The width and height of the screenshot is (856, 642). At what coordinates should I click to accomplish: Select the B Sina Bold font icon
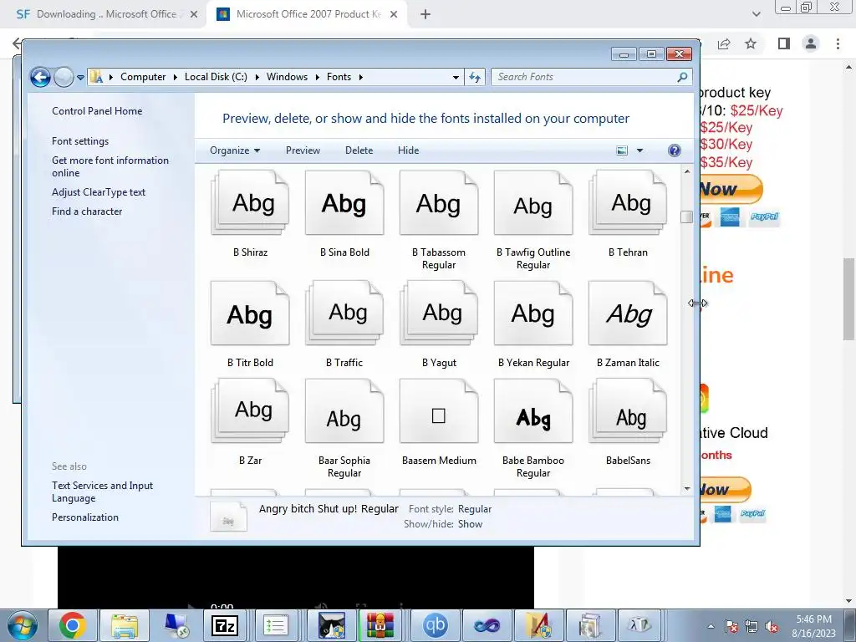(344, 202)
